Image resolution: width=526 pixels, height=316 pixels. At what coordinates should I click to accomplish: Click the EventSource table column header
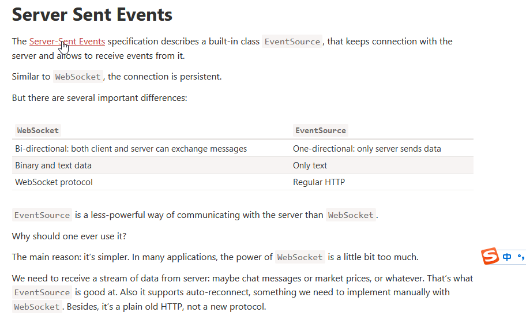coord(320,130)
